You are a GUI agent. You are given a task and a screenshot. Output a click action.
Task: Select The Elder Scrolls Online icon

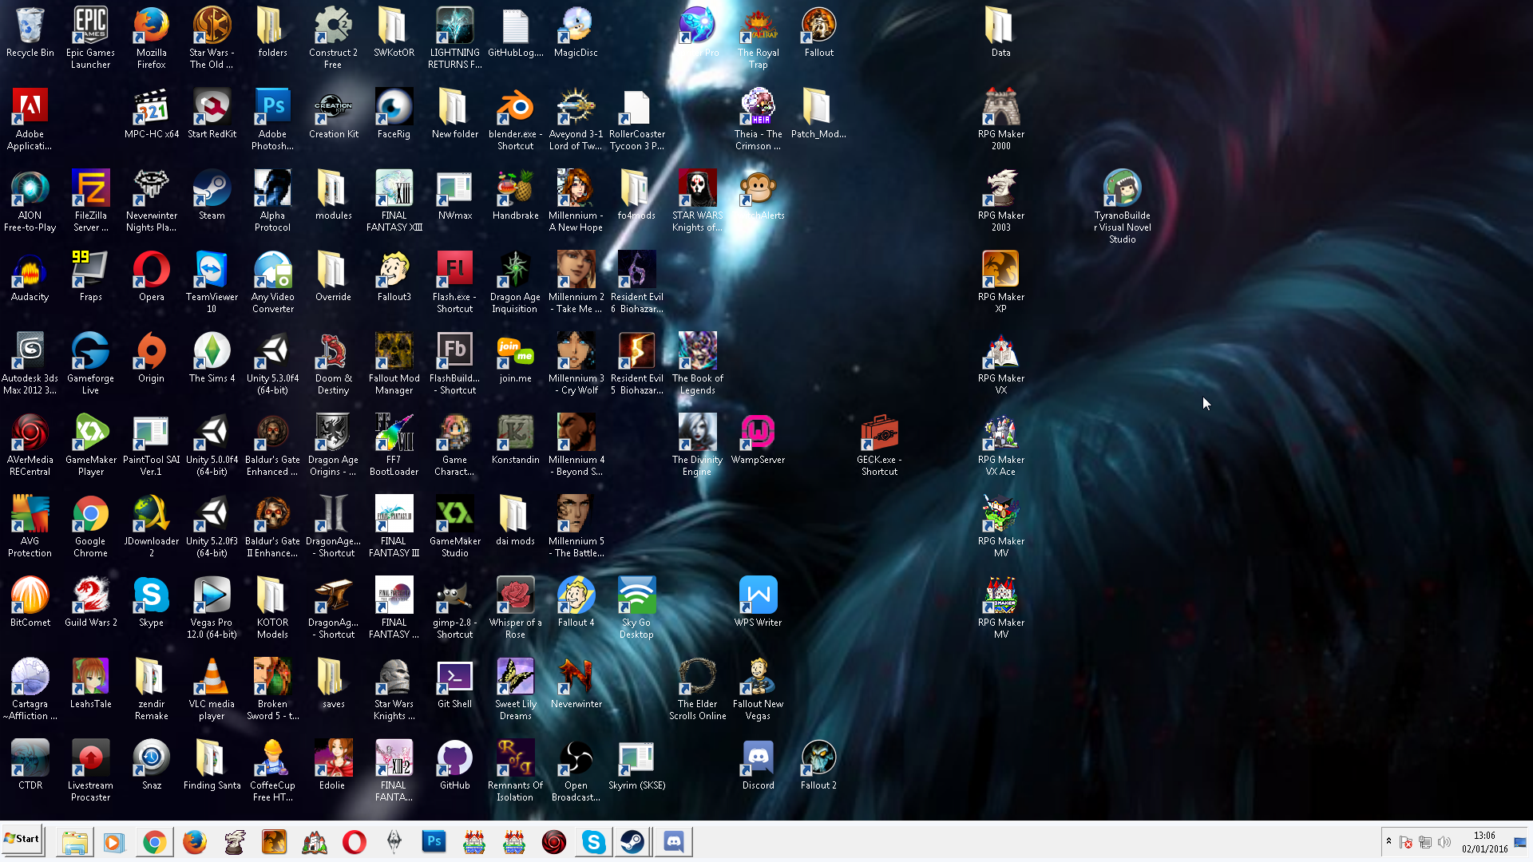[697, 690]
